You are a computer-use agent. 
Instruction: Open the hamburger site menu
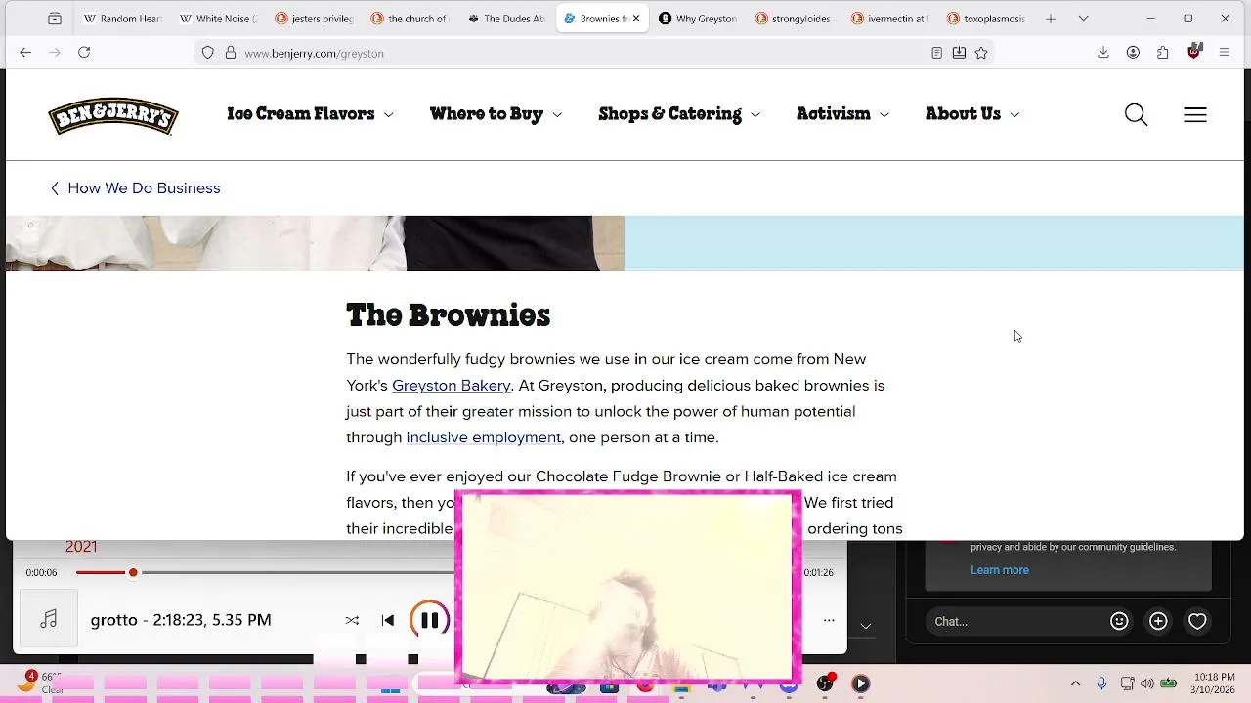pyautogui.click(x=1195, y=115)
